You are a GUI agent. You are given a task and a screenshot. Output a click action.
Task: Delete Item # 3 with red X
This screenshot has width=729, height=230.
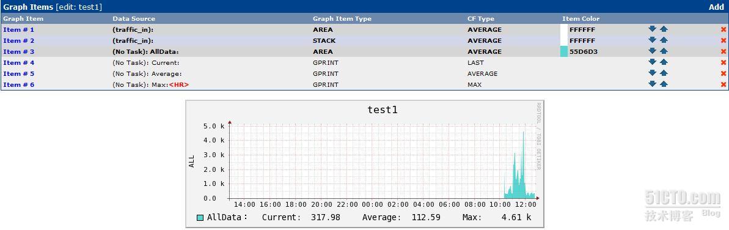coord(724,51)
